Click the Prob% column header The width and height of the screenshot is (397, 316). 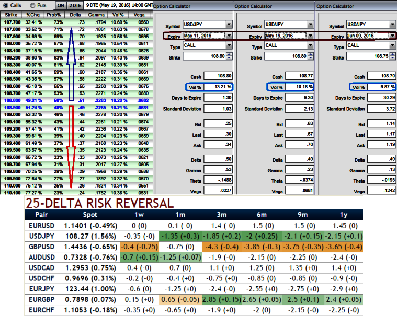point(54,15)
